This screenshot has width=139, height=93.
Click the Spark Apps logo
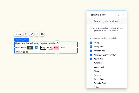pos(21,52)
